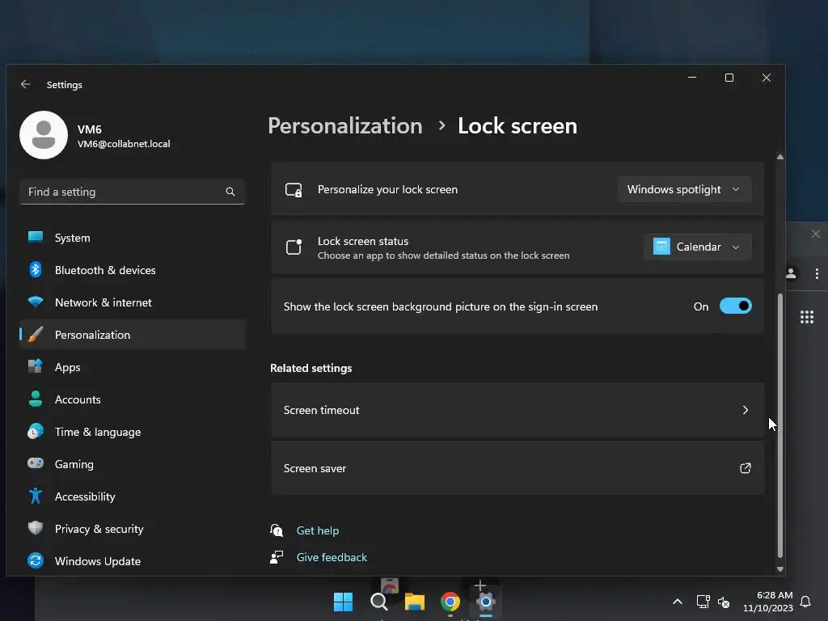Maximize the Settings window
This screenshot has height=621, width=828.
click(729, 78)
